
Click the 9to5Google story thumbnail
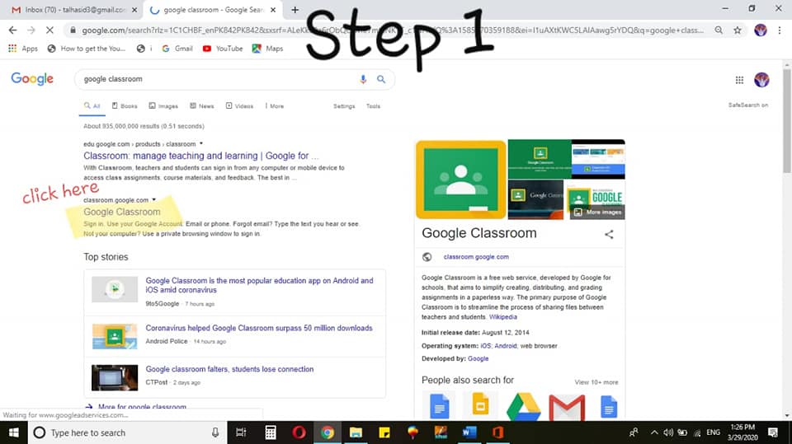click(115, 289)
